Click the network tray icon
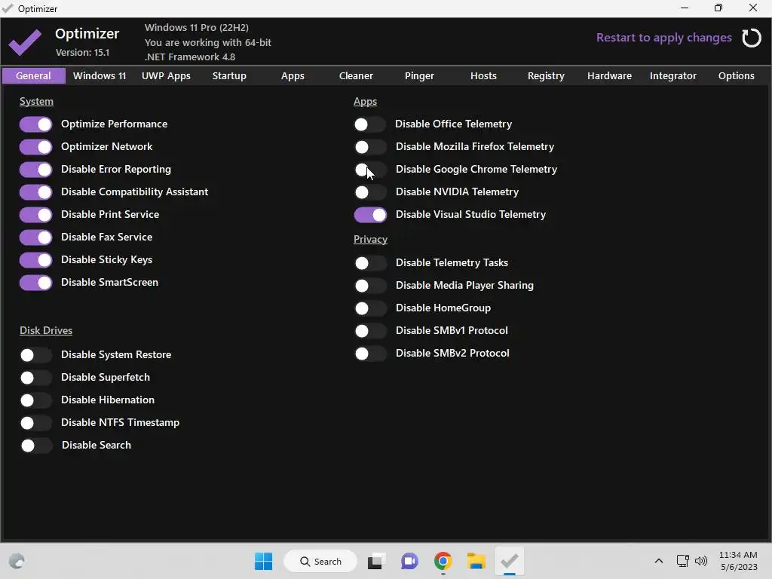 tap(682, 561)
